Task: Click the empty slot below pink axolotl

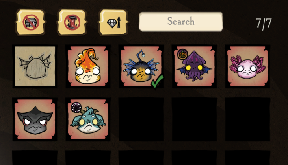Action: click(x=247, y=119)
